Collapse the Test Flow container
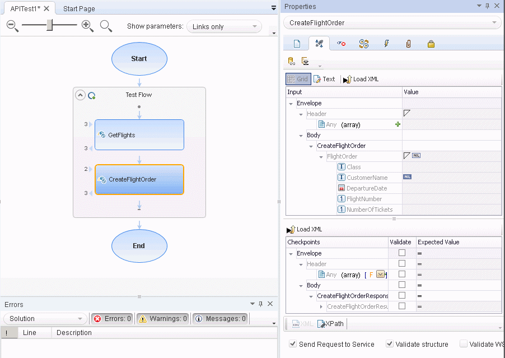The image size is (505, 358). click(80, 95)
